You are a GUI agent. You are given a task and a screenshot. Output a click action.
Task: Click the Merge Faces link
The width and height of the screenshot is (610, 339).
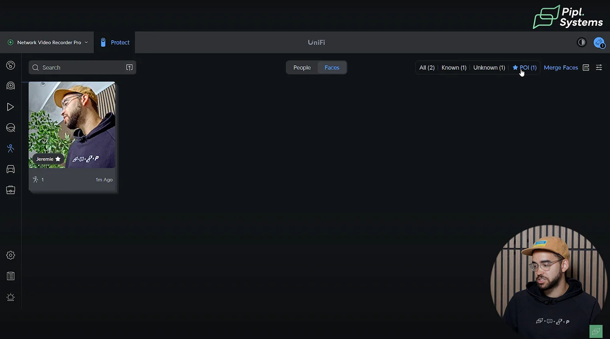(561, 68)
